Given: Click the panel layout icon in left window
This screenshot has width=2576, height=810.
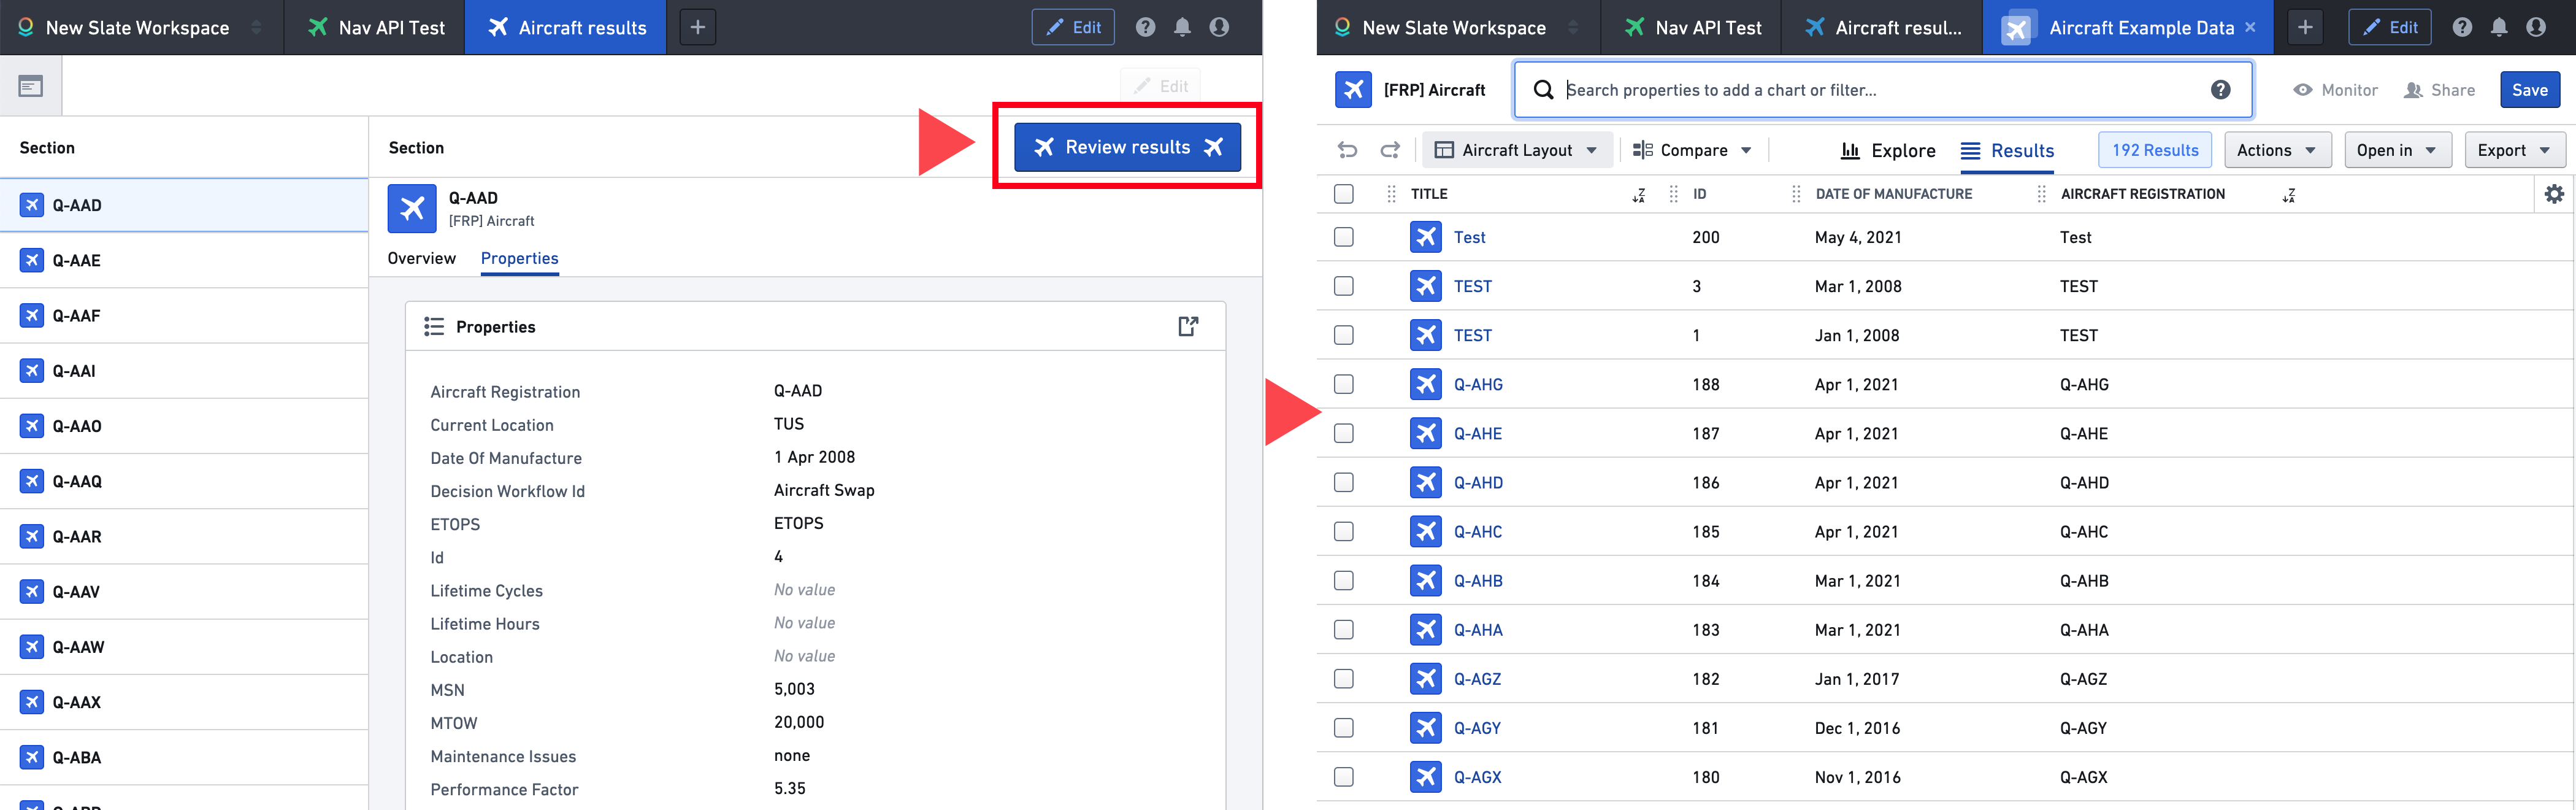Looking at the screenshot, I should 31,87.
